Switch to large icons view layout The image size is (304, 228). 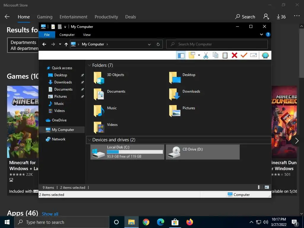pyautogui.click(x=267, y=187)
